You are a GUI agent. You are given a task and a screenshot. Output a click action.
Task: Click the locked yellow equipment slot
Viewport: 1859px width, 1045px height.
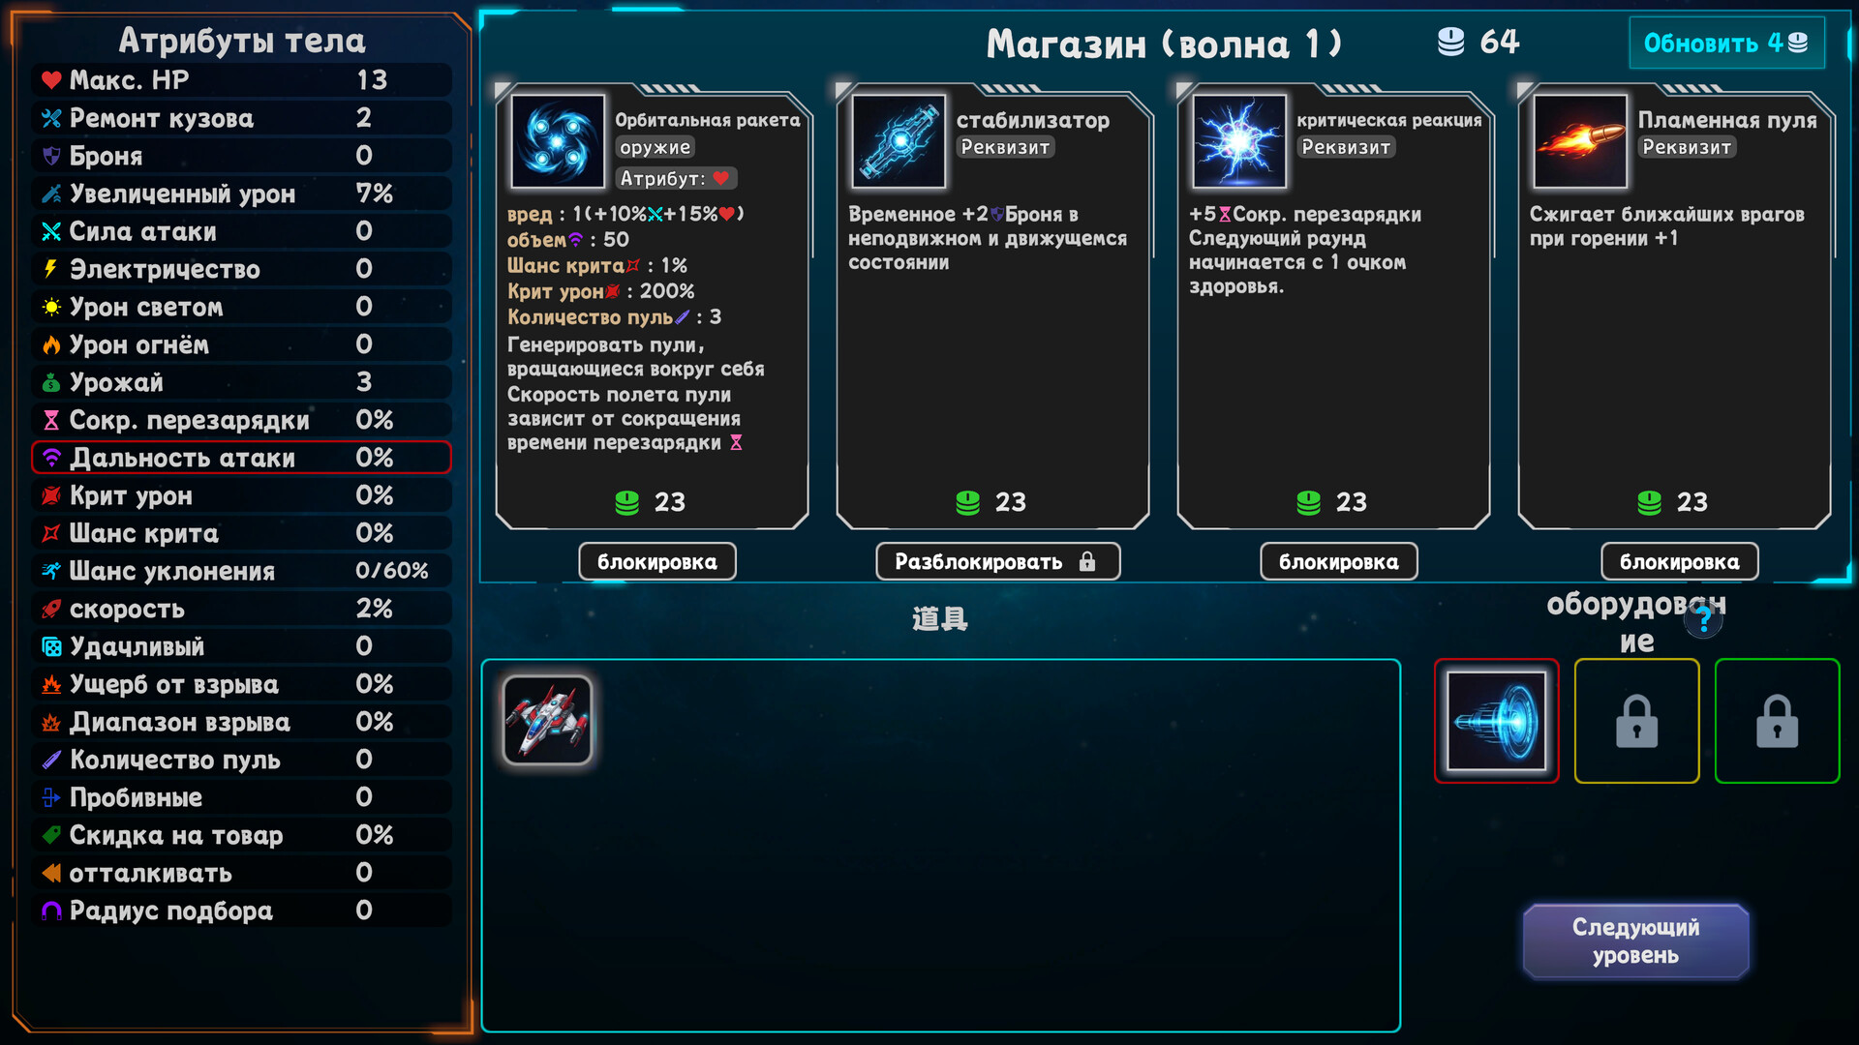[1636, 721]
